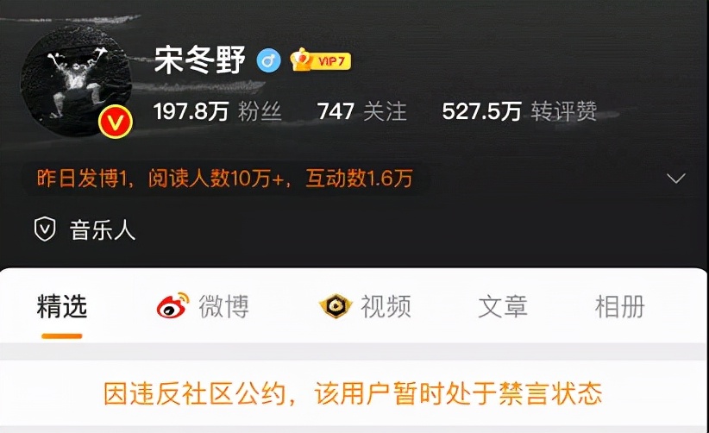709x433 pixels.
Task: Open 527.5万 转评赞 interaction stats
Action: click(x=519, y=111)
